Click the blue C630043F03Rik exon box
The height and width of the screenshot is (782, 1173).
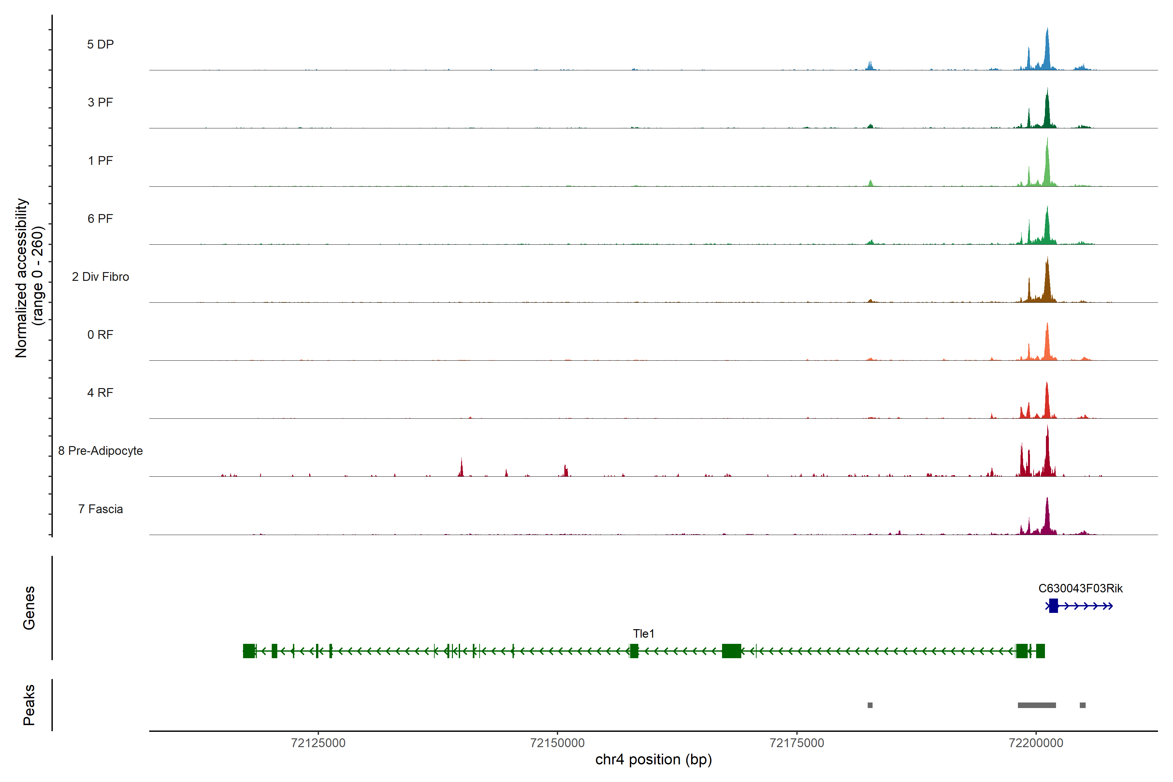tap(1053, 605)
